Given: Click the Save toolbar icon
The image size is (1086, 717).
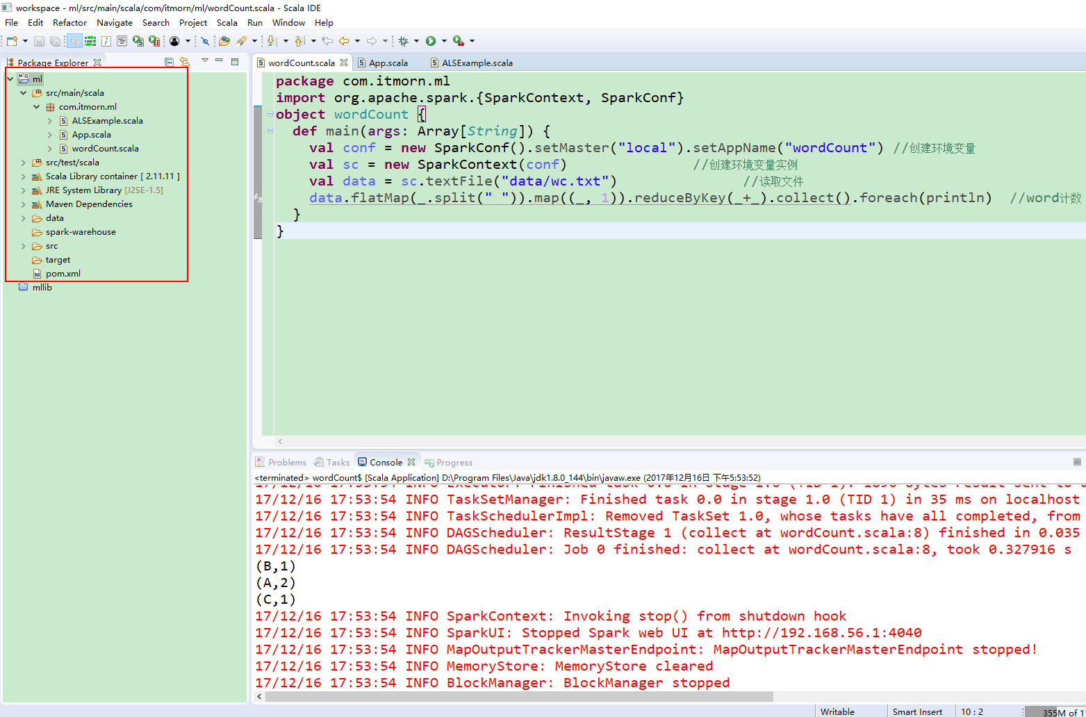Looking at the screenshot, I should coord(39,41).
